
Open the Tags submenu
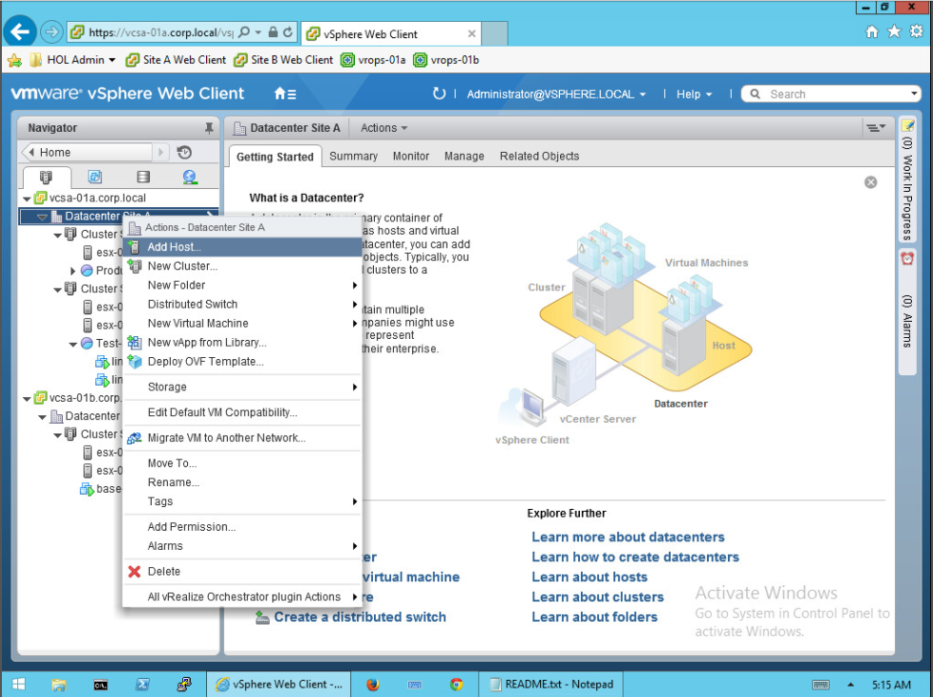242,501
